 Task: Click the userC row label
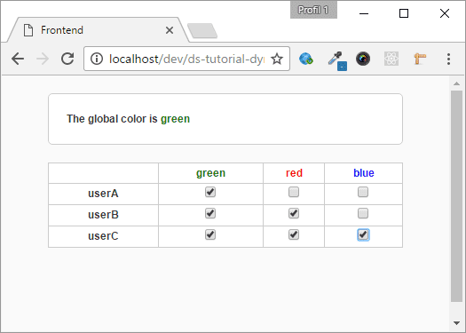103,236
